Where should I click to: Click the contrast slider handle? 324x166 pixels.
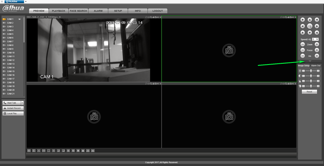pyautogui.click(x=311, y=76)
